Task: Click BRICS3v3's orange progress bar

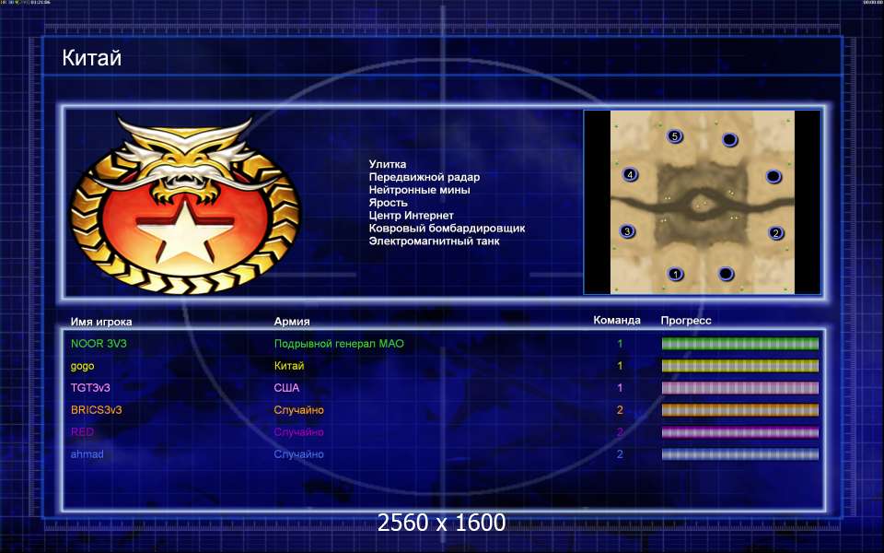Action: 740,409
